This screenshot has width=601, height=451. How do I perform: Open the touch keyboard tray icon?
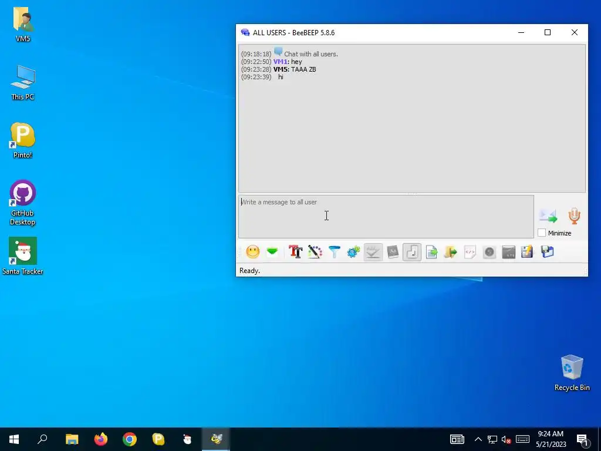click(522, 439)
